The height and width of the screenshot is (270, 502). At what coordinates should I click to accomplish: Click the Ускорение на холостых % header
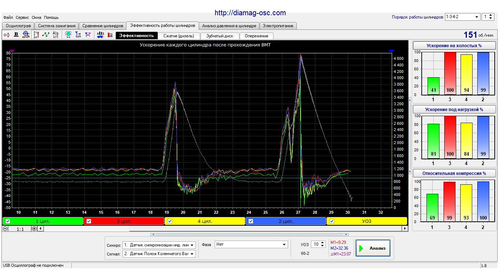(454, 46)
